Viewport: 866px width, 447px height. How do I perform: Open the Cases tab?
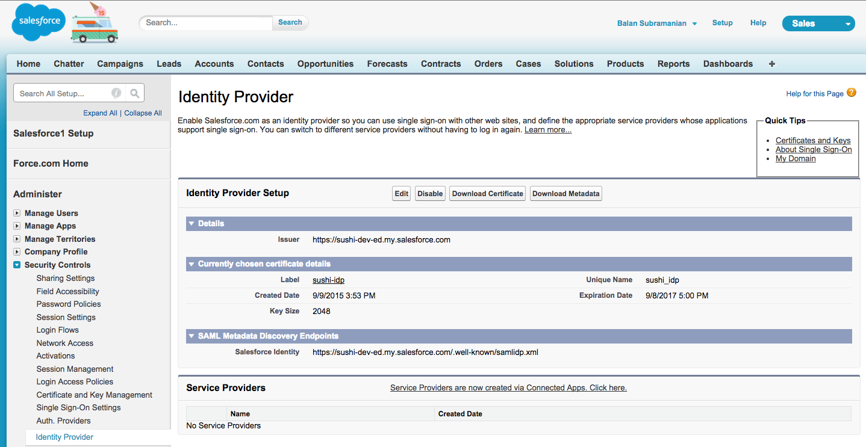(528, 64)
